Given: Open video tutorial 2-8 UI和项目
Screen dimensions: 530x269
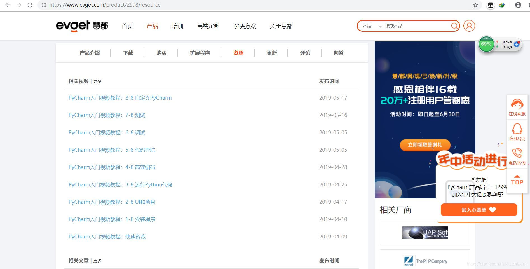Looking at the screenshot, I should [112, 202].
